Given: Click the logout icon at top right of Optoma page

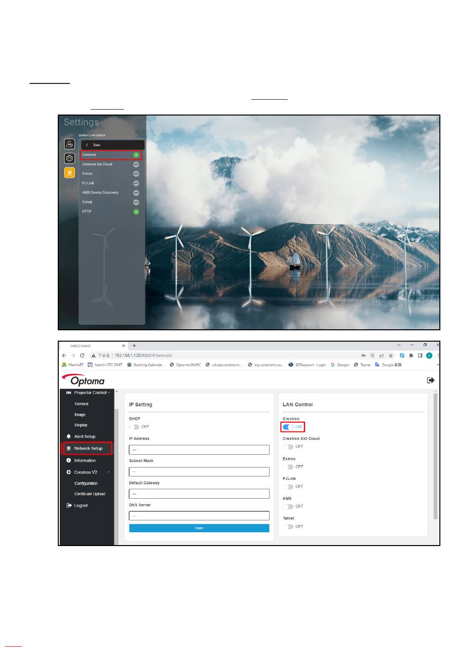Looking at the screenshot, I should [x=430, y=380].
